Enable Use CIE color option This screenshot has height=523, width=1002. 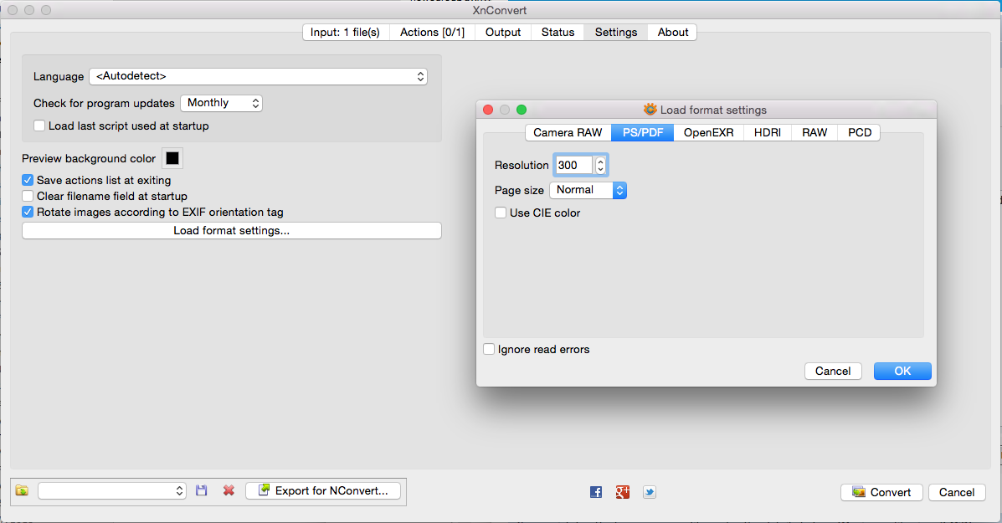(x=501, y=213)
